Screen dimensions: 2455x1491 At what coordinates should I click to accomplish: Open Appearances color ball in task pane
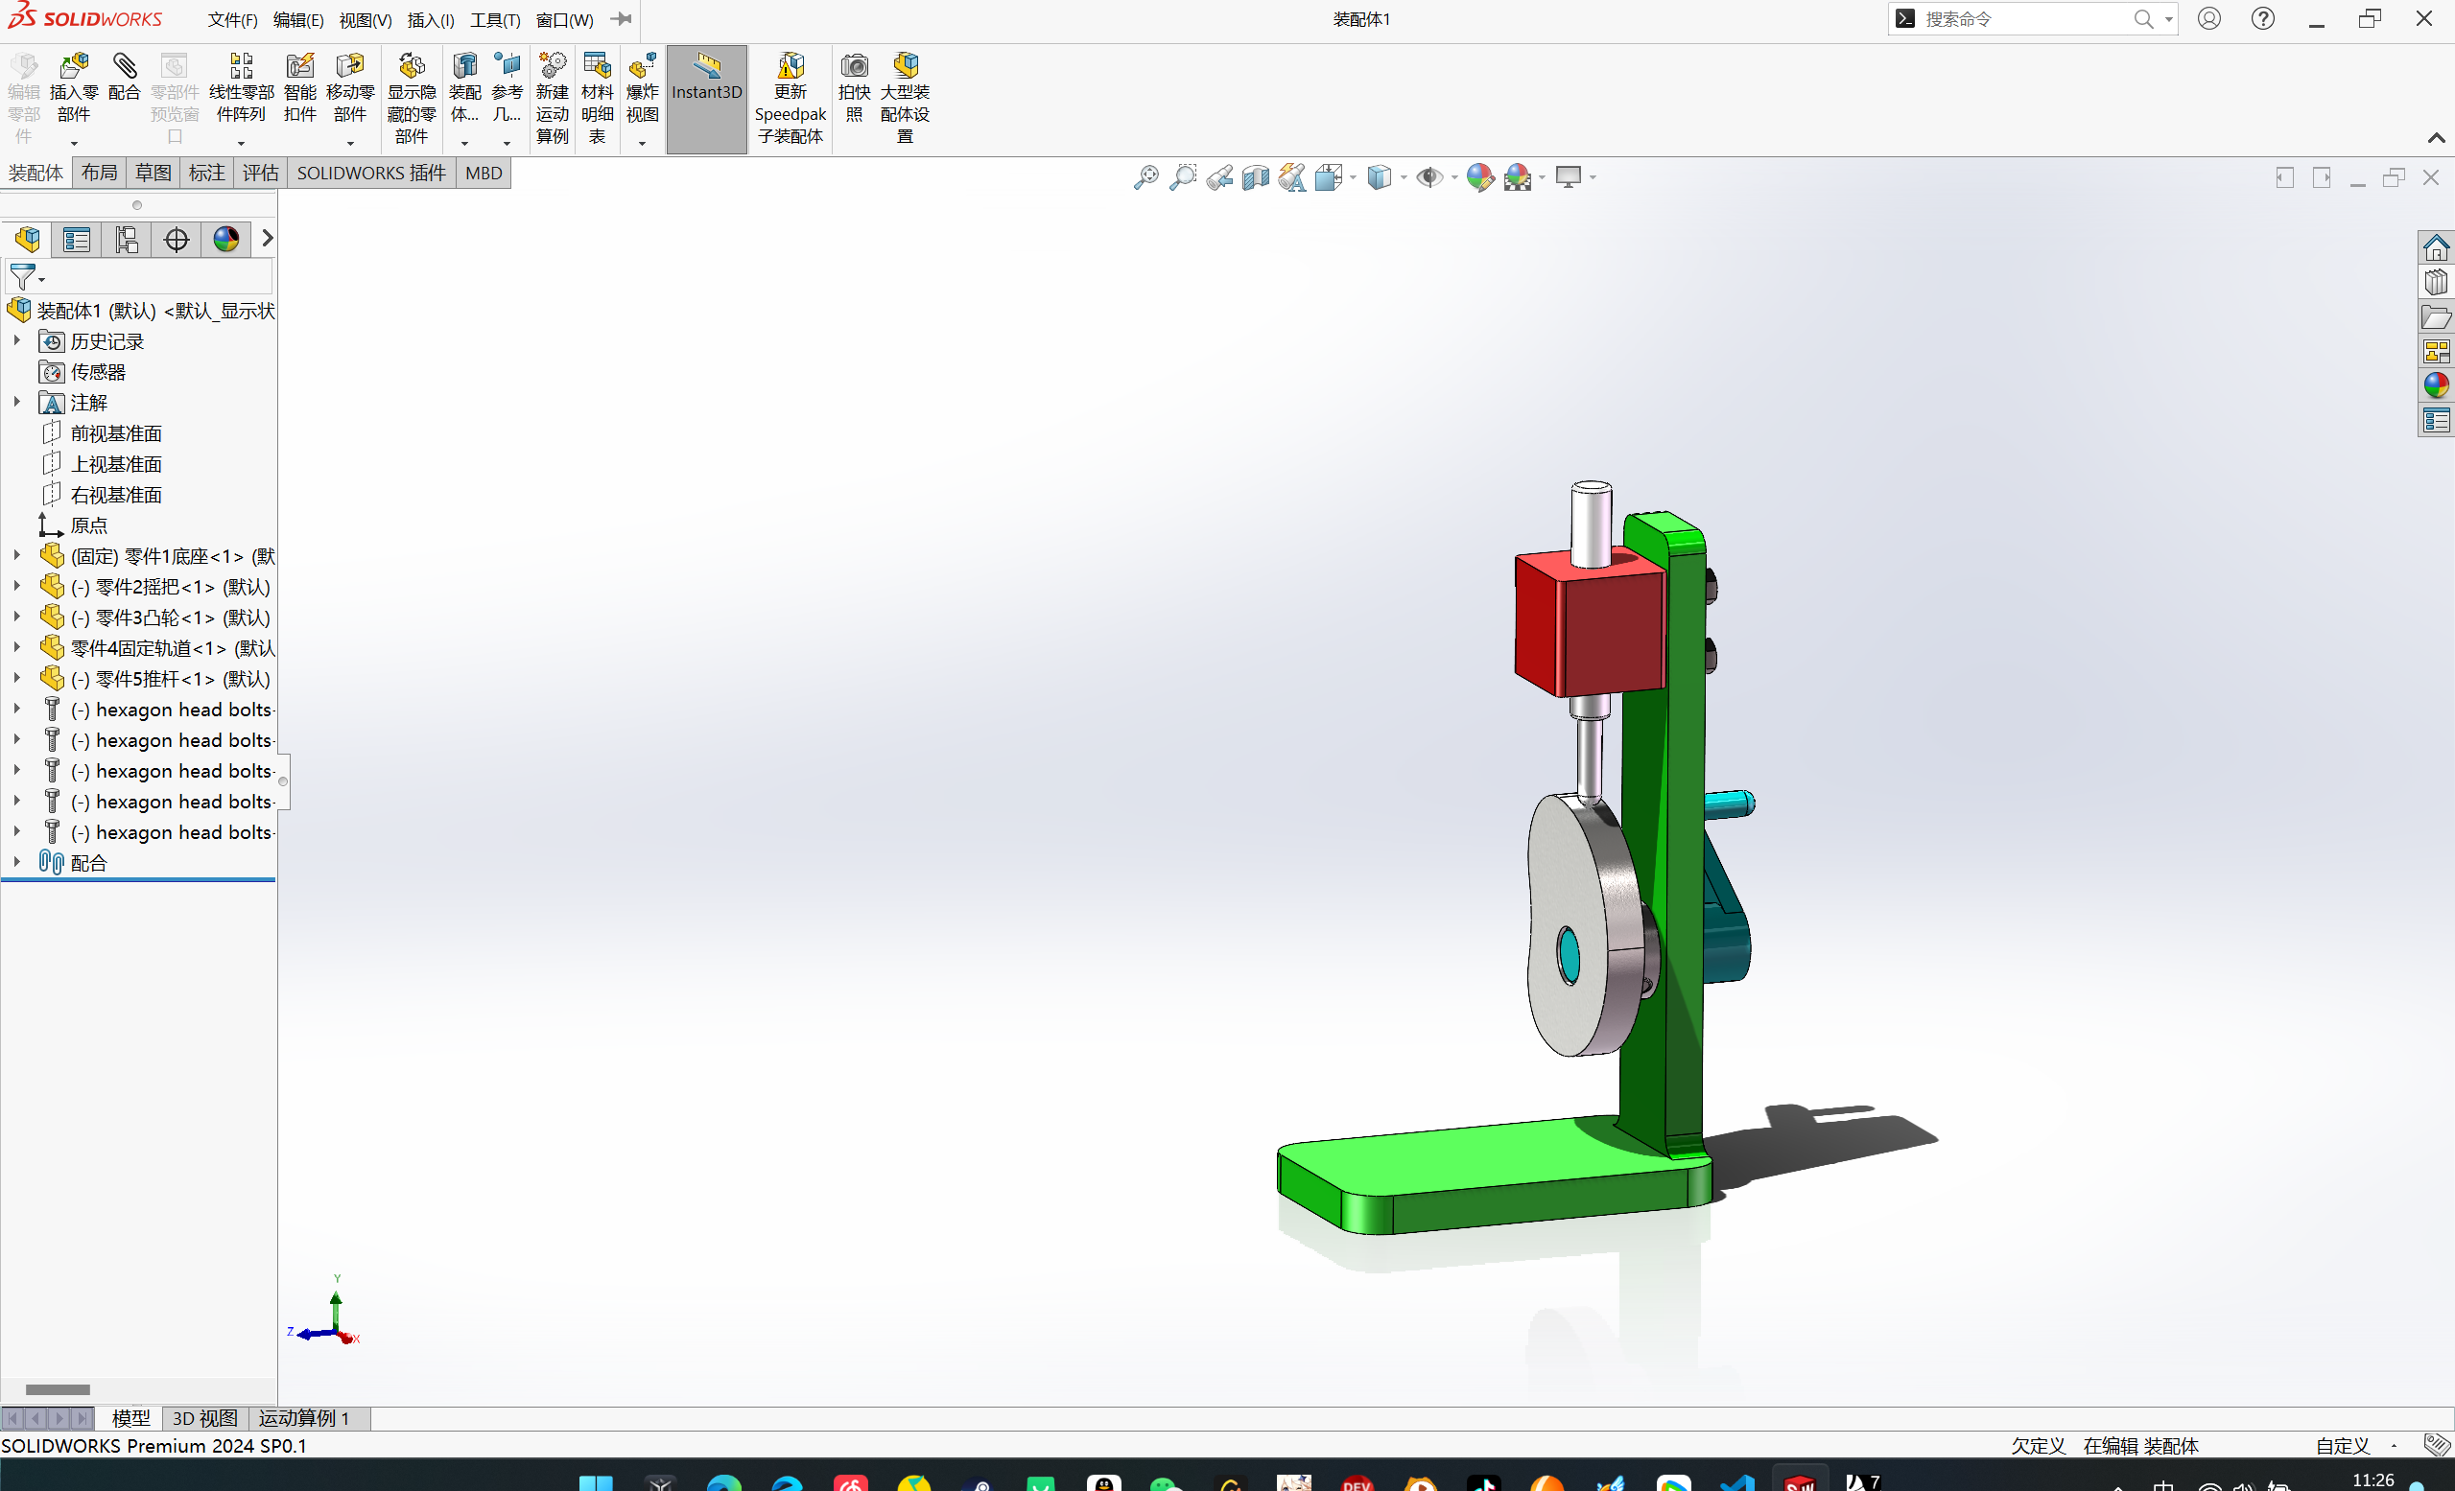click(2436, 385)
